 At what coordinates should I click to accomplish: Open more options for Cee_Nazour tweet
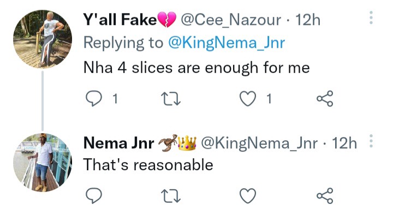point(371,17)
